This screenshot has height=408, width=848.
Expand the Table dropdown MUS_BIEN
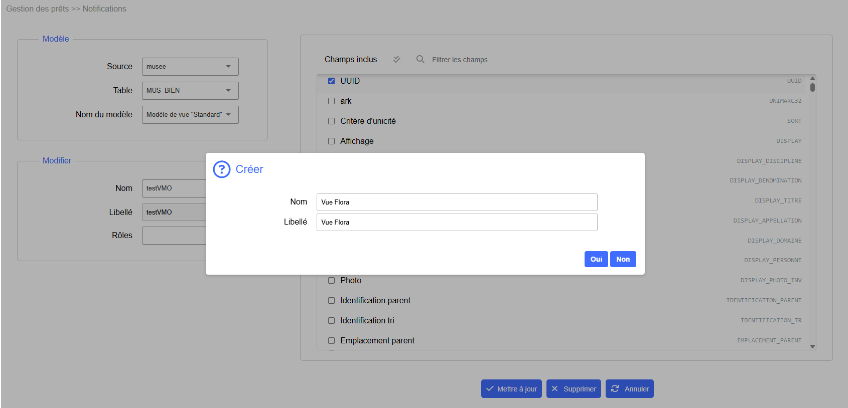coord(190,90)
